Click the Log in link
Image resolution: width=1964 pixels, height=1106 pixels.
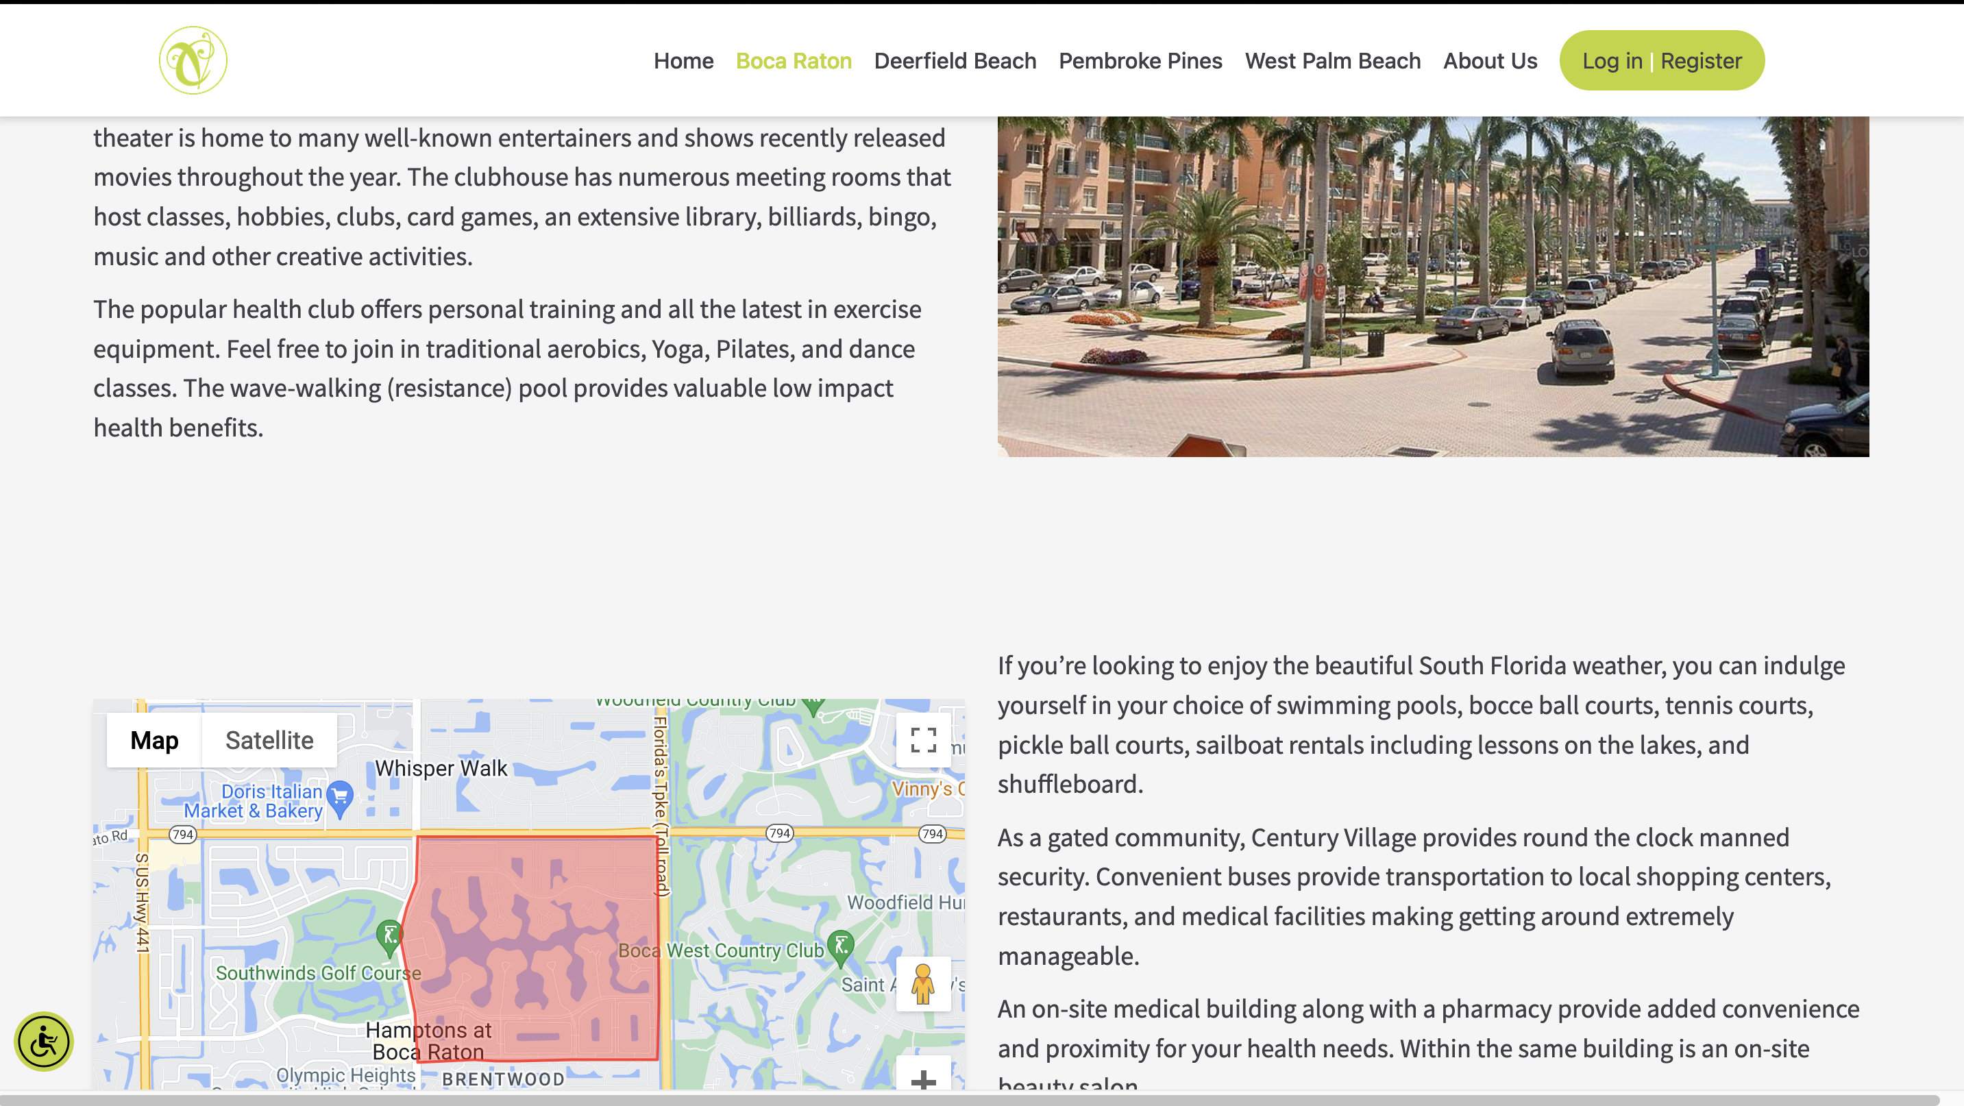(1612, 61)
